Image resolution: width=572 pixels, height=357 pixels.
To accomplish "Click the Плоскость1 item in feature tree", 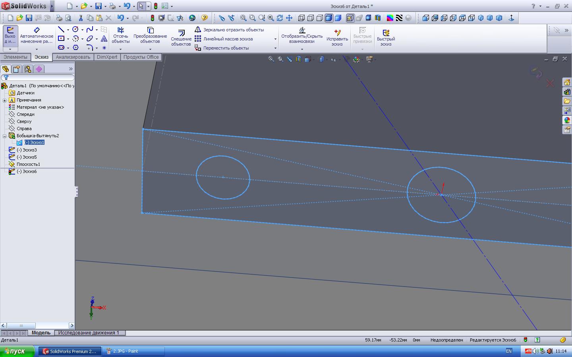I will tap(28, 164).
